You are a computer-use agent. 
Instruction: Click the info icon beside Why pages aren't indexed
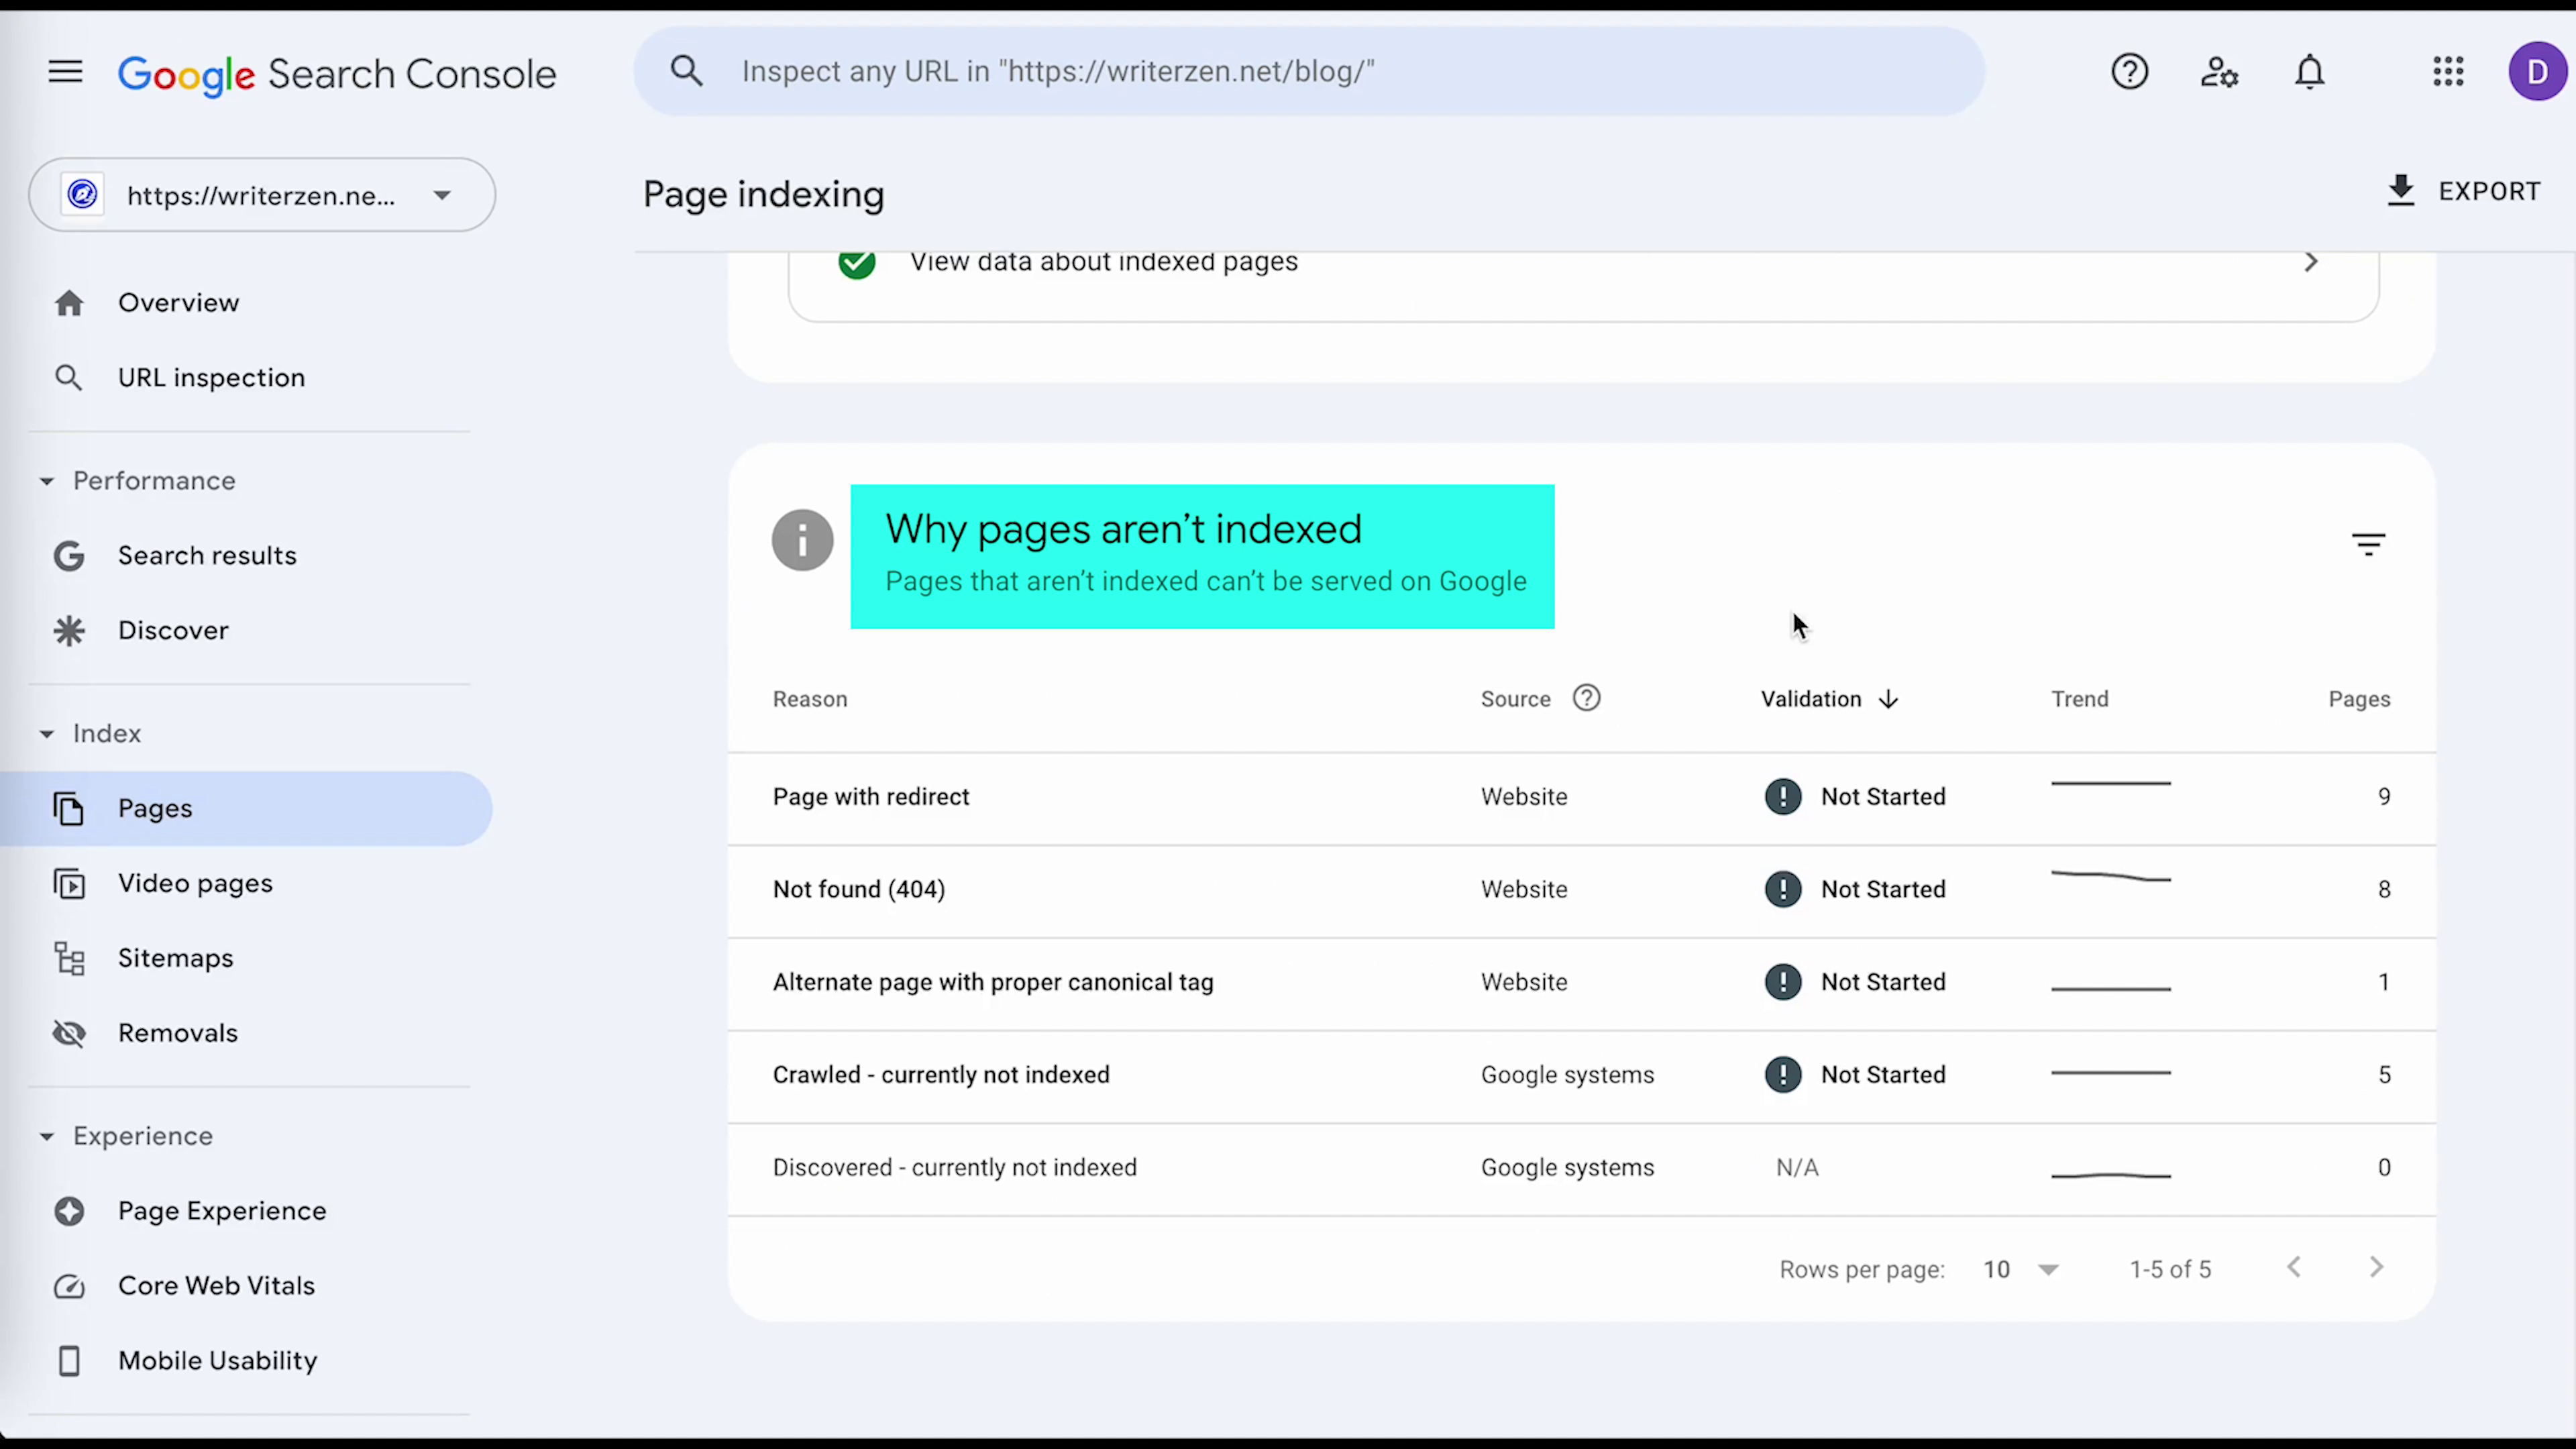click(x=802, y=541)
